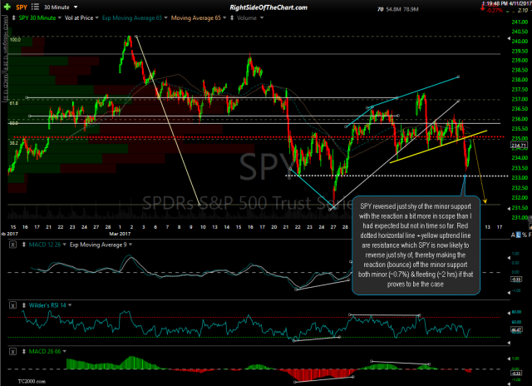Select the red dotted horizontal resistance line

(x=258, y=137)
